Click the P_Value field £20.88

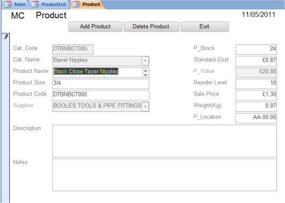point(256,72)
